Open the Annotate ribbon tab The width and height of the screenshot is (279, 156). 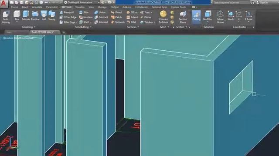coord(37,7)
